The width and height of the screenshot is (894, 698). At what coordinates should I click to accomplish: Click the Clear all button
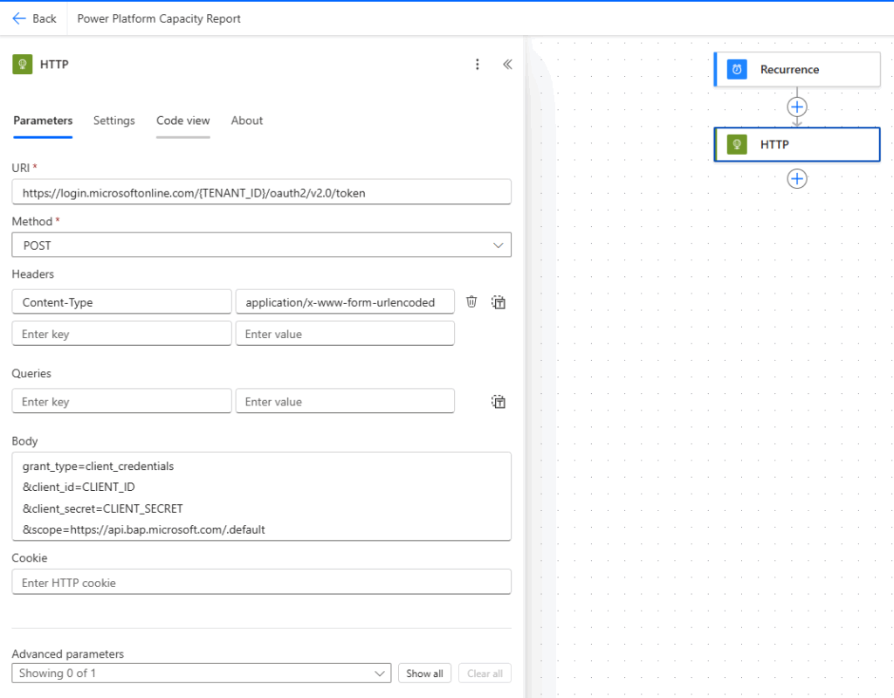[485, 674]
